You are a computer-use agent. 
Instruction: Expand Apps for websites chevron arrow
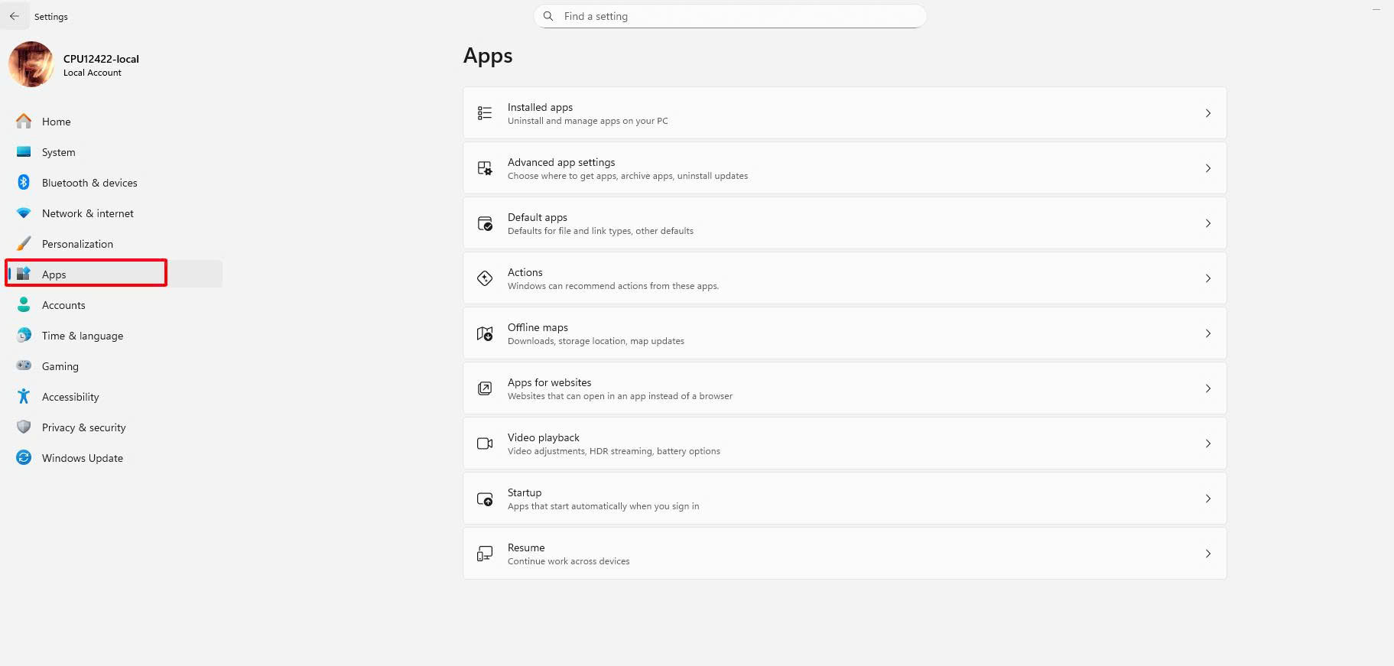[x=1207, y=388]
